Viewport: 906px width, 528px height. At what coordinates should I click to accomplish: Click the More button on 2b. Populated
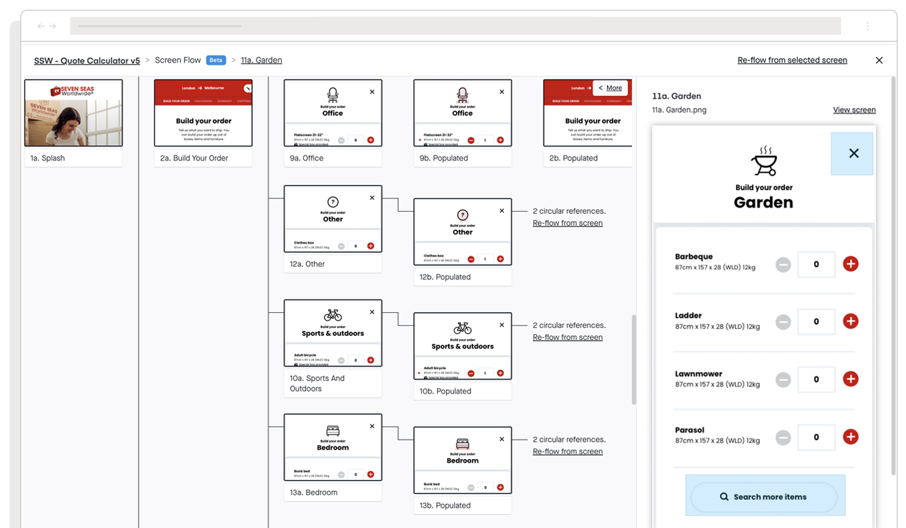tap(610, 88)
